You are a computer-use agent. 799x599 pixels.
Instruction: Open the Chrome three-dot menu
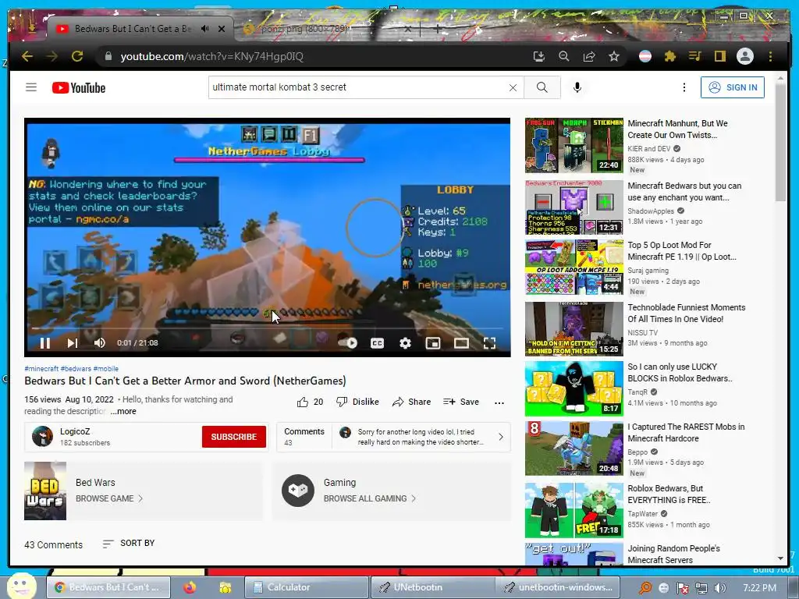770,56
